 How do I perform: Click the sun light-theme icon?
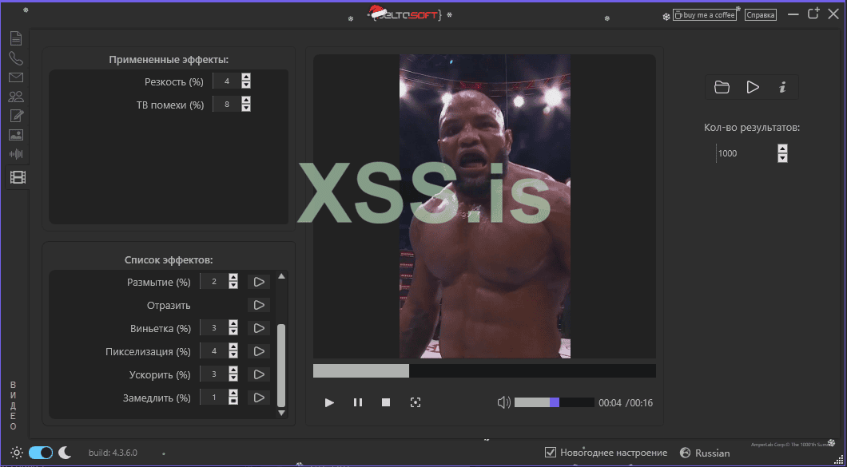point(17,453)
